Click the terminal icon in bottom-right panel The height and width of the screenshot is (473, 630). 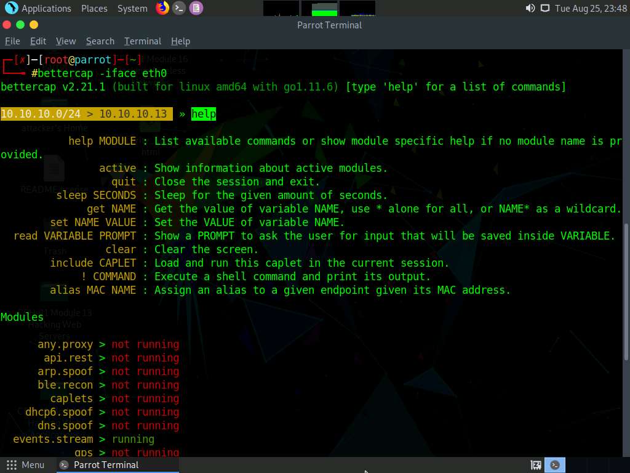(555, 465)
